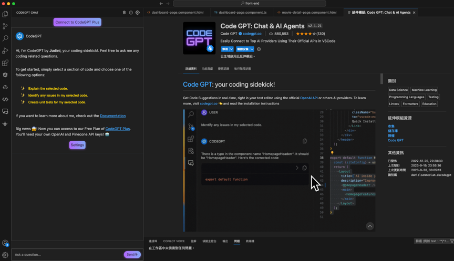This screenshot has height=261, width=454.
Task: Click the scroll-to-top arrow button on the details page
Action: (x=370, y=226)
